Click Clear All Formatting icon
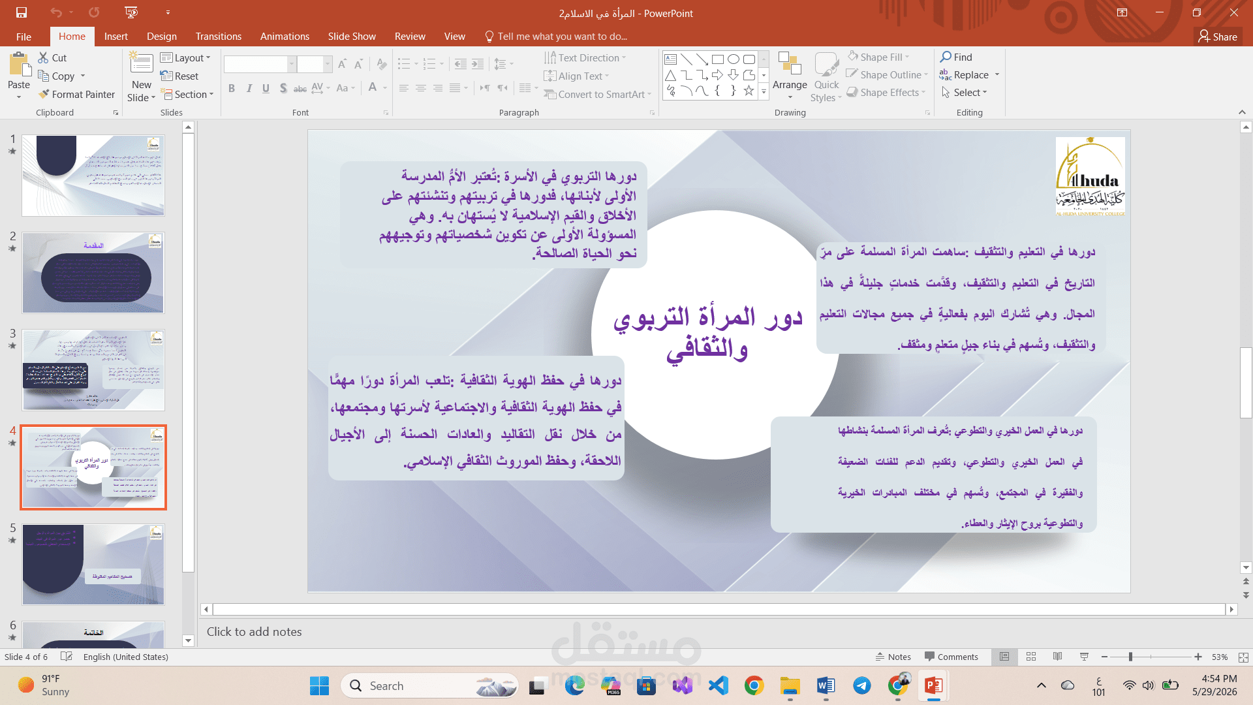Viewport: 1253px width, 705px height. [382, 64]
